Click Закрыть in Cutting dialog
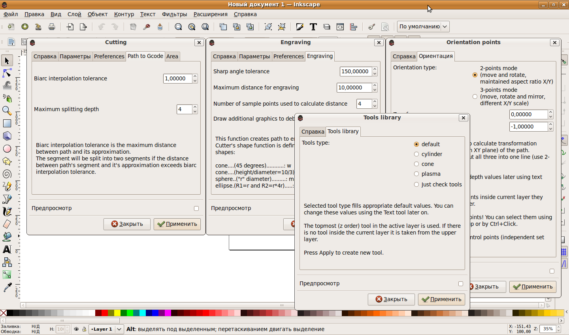Viewport: 569px width, 335px height. [x=127, y=224]
